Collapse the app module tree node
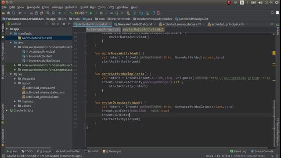Screen dimensions: 281x158 pyautogui.click(x=7, y=29)
